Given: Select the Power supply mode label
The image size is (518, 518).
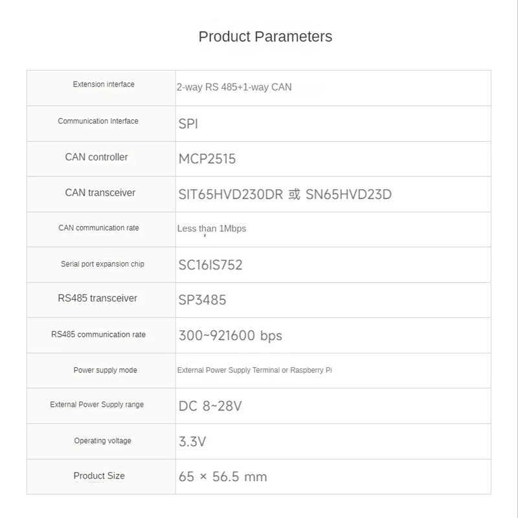Looking at the screenshot, I should point(105,370).
